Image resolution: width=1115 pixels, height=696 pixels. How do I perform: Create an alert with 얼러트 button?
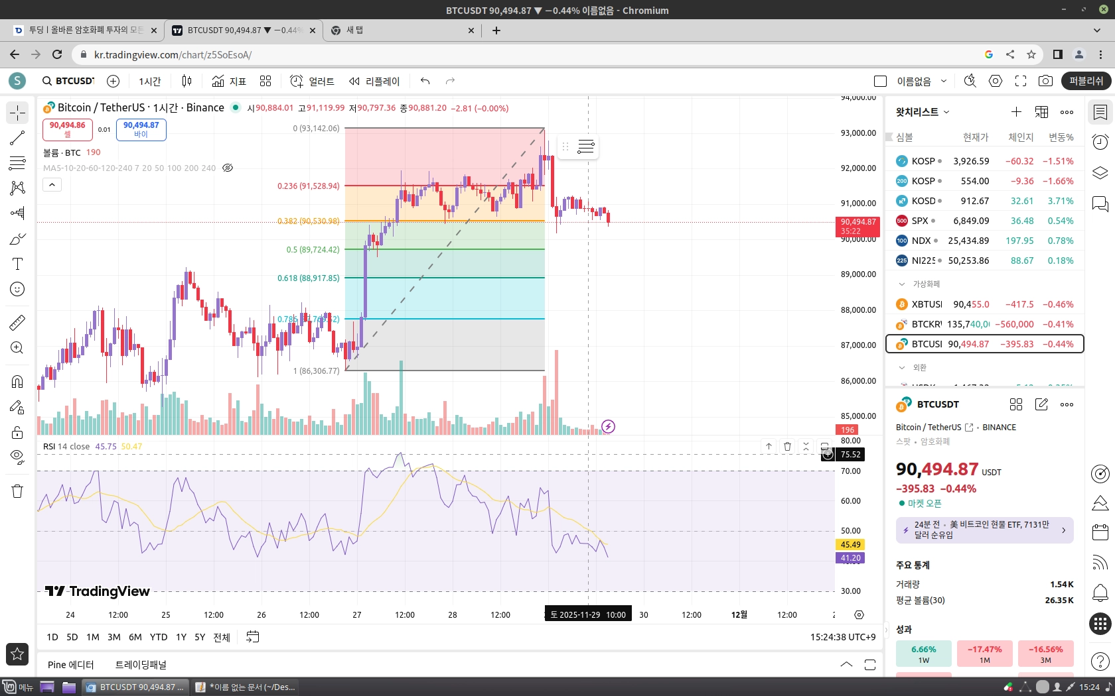(x=312, y=81)
